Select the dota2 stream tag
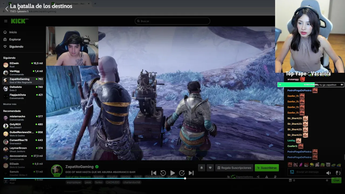The image size is (345, 194). (138, 177)
